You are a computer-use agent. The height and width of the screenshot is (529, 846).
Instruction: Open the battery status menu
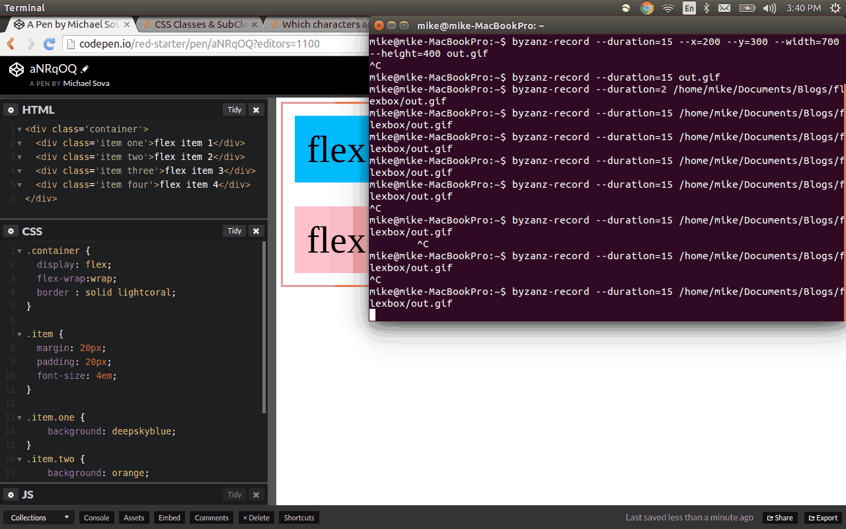[x=747, y=8]
